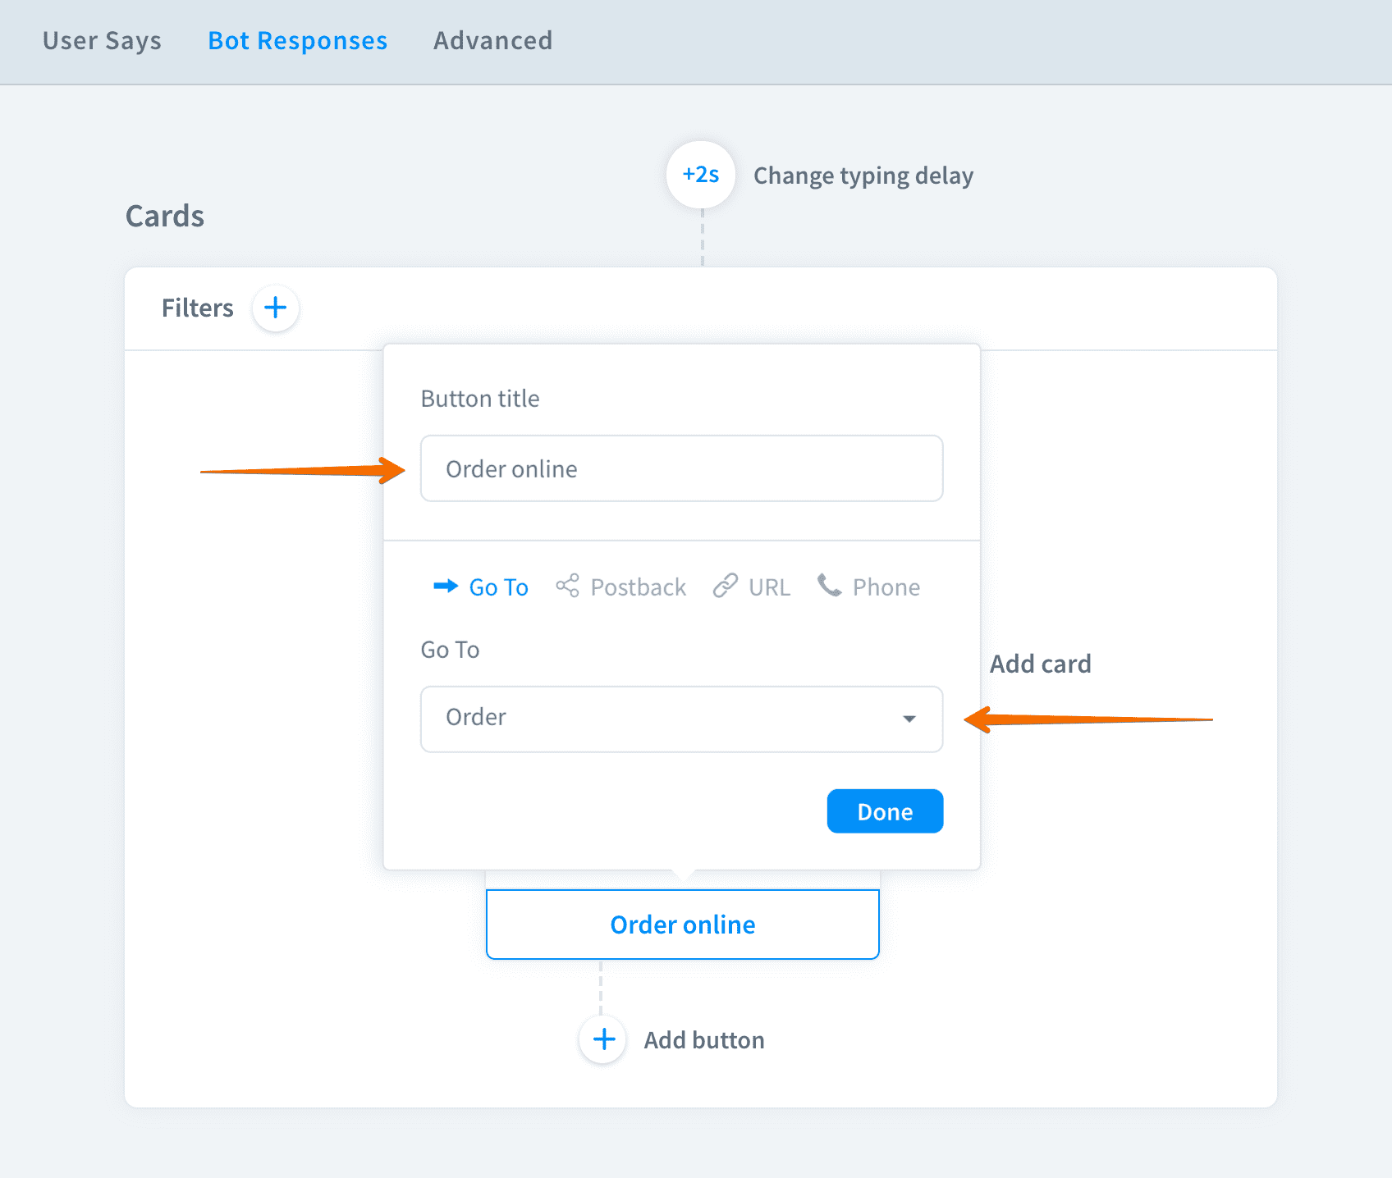Select the URL button type label
Viewport: 1392px width, 1178px height.
click(769, 587)
